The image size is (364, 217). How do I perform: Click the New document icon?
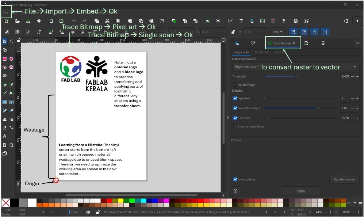(7, 21)
